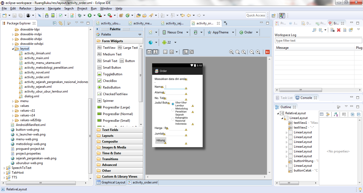Select the Sejarah Kebangkitan Nasional radio button
Image resolution: width=363 pixels, height=193 pixels.
(x=173, y=119)
